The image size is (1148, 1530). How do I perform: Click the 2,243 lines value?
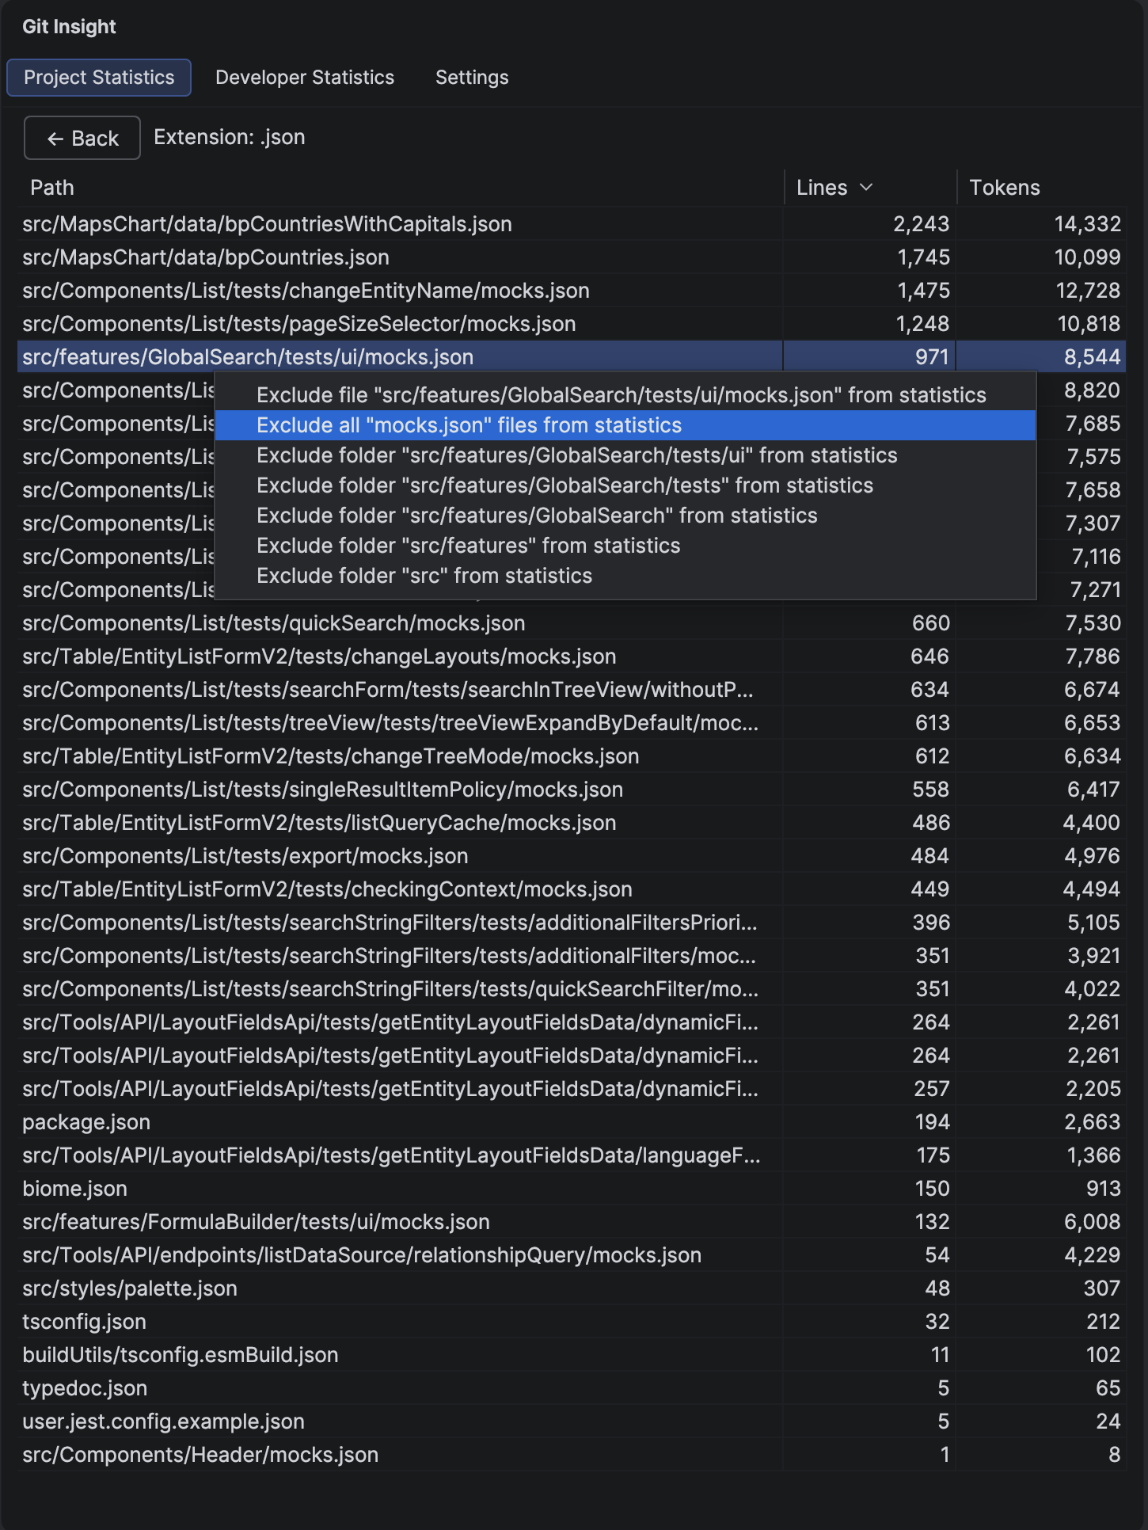921,224
